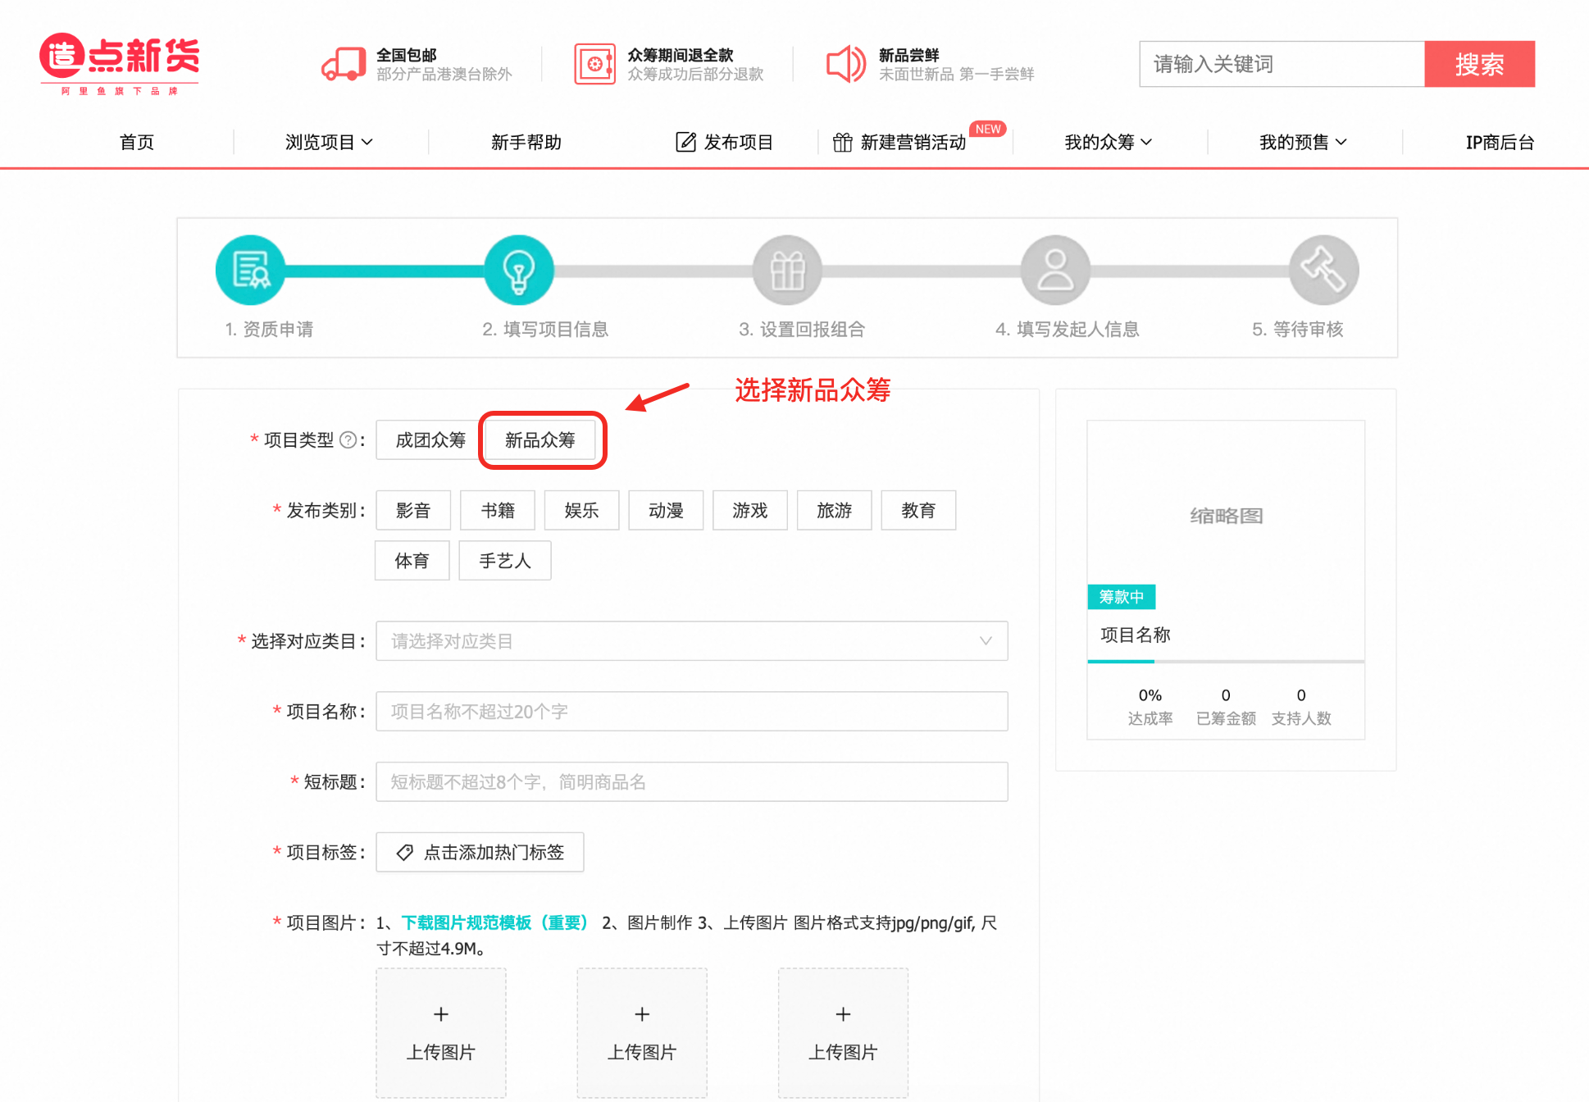
Task: Click the 发布项目 pencil icon in navbar
Action: (x=685, y=141)
